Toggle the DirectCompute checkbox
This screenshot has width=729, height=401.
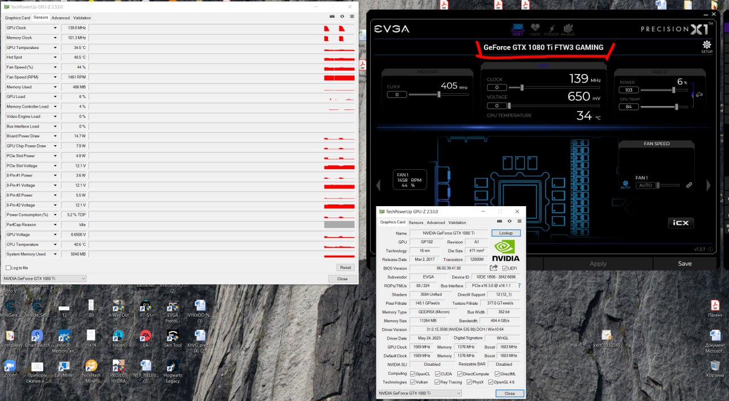coord(460,374)
